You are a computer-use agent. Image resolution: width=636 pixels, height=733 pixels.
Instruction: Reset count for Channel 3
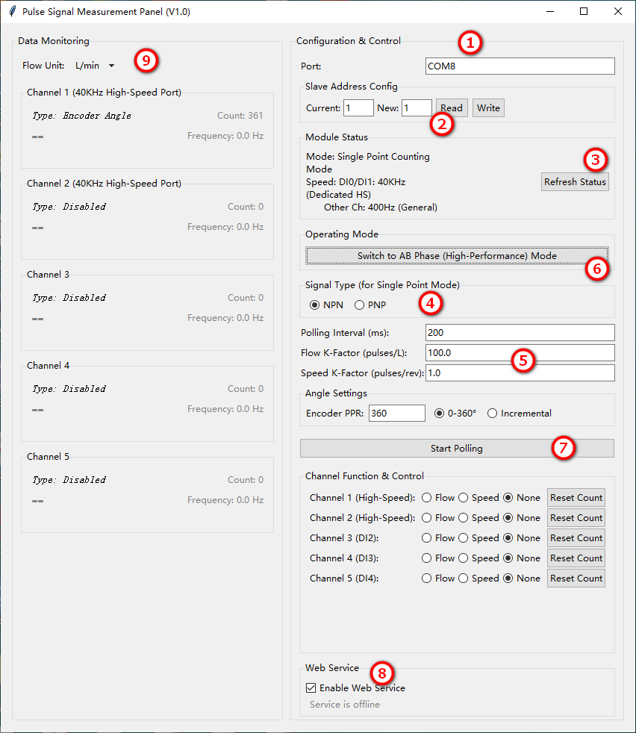[x=576, y=537]
